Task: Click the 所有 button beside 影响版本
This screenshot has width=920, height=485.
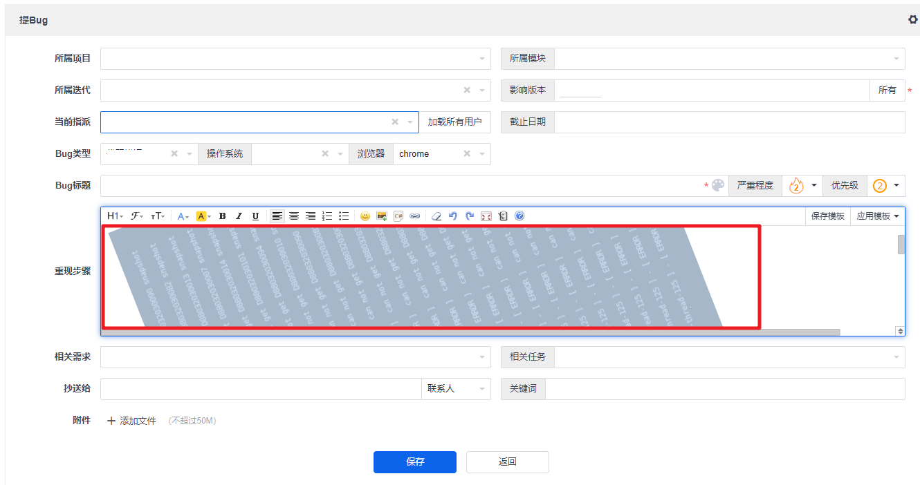Action: pos(887,91)
